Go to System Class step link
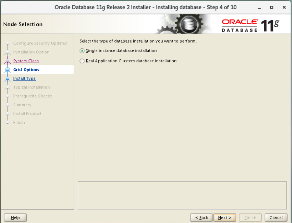Viewport: 292px width, 223px height. tap(26, 61)
